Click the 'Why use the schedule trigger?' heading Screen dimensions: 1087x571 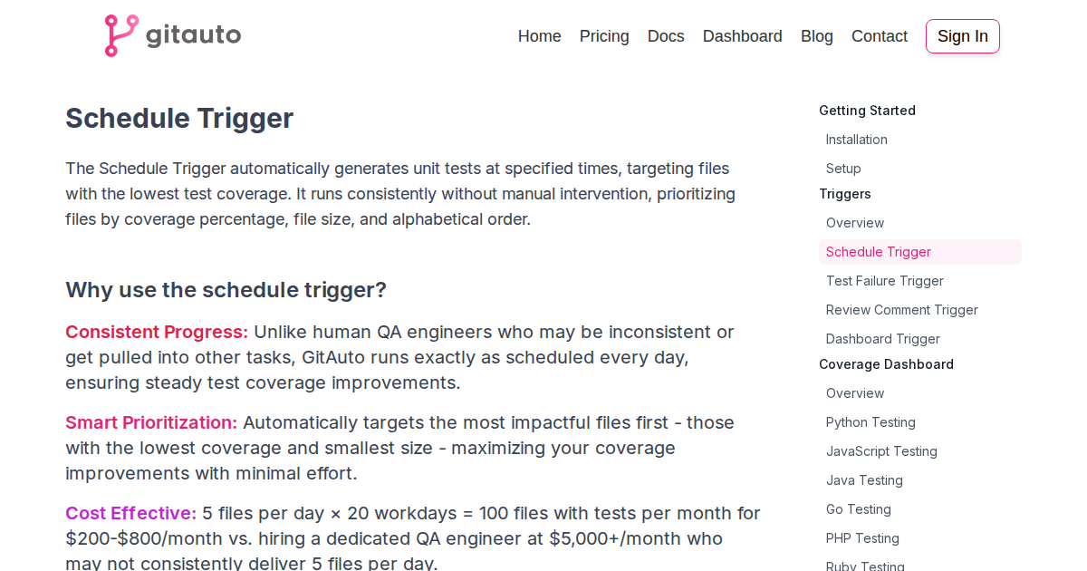click(226, 290)
